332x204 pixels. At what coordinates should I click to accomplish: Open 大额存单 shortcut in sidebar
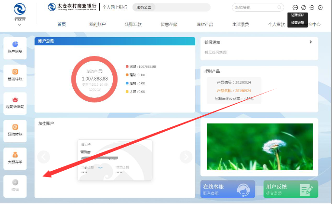point(15,159)
